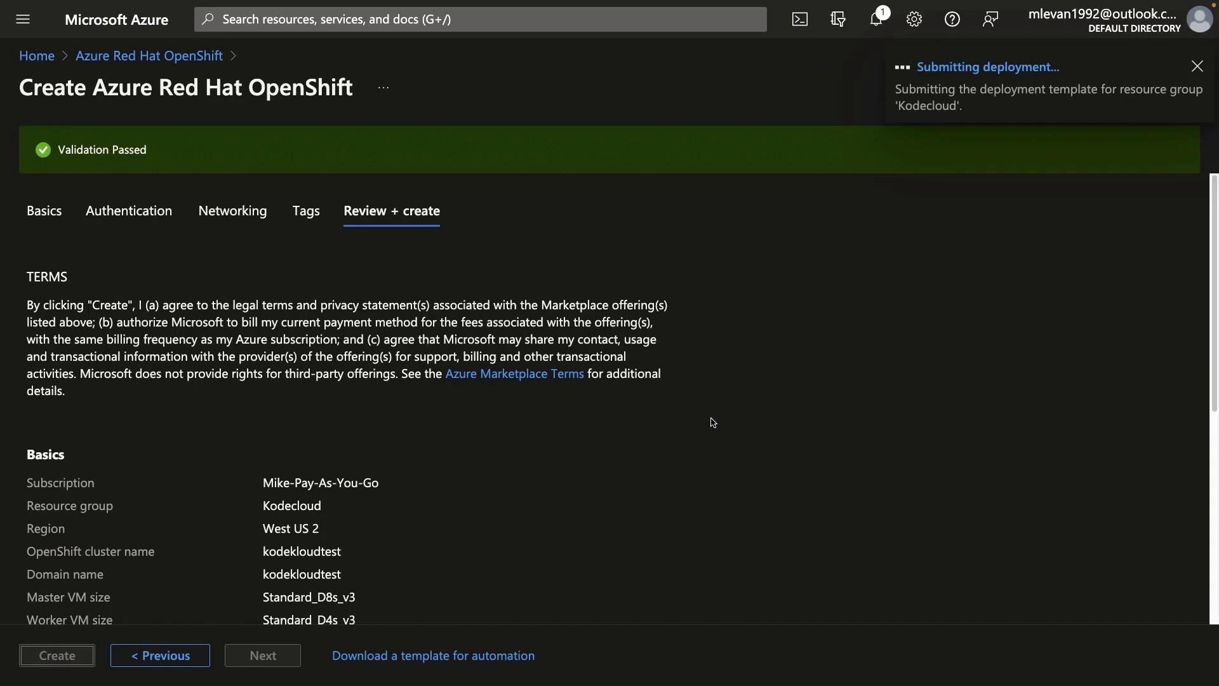Click the account avatar picture
This screenshot has width=1219, height=686.
pos(1199,19)
